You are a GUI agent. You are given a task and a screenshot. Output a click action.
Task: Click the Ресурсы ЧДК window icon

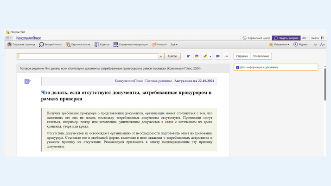(x=7, y=32)
